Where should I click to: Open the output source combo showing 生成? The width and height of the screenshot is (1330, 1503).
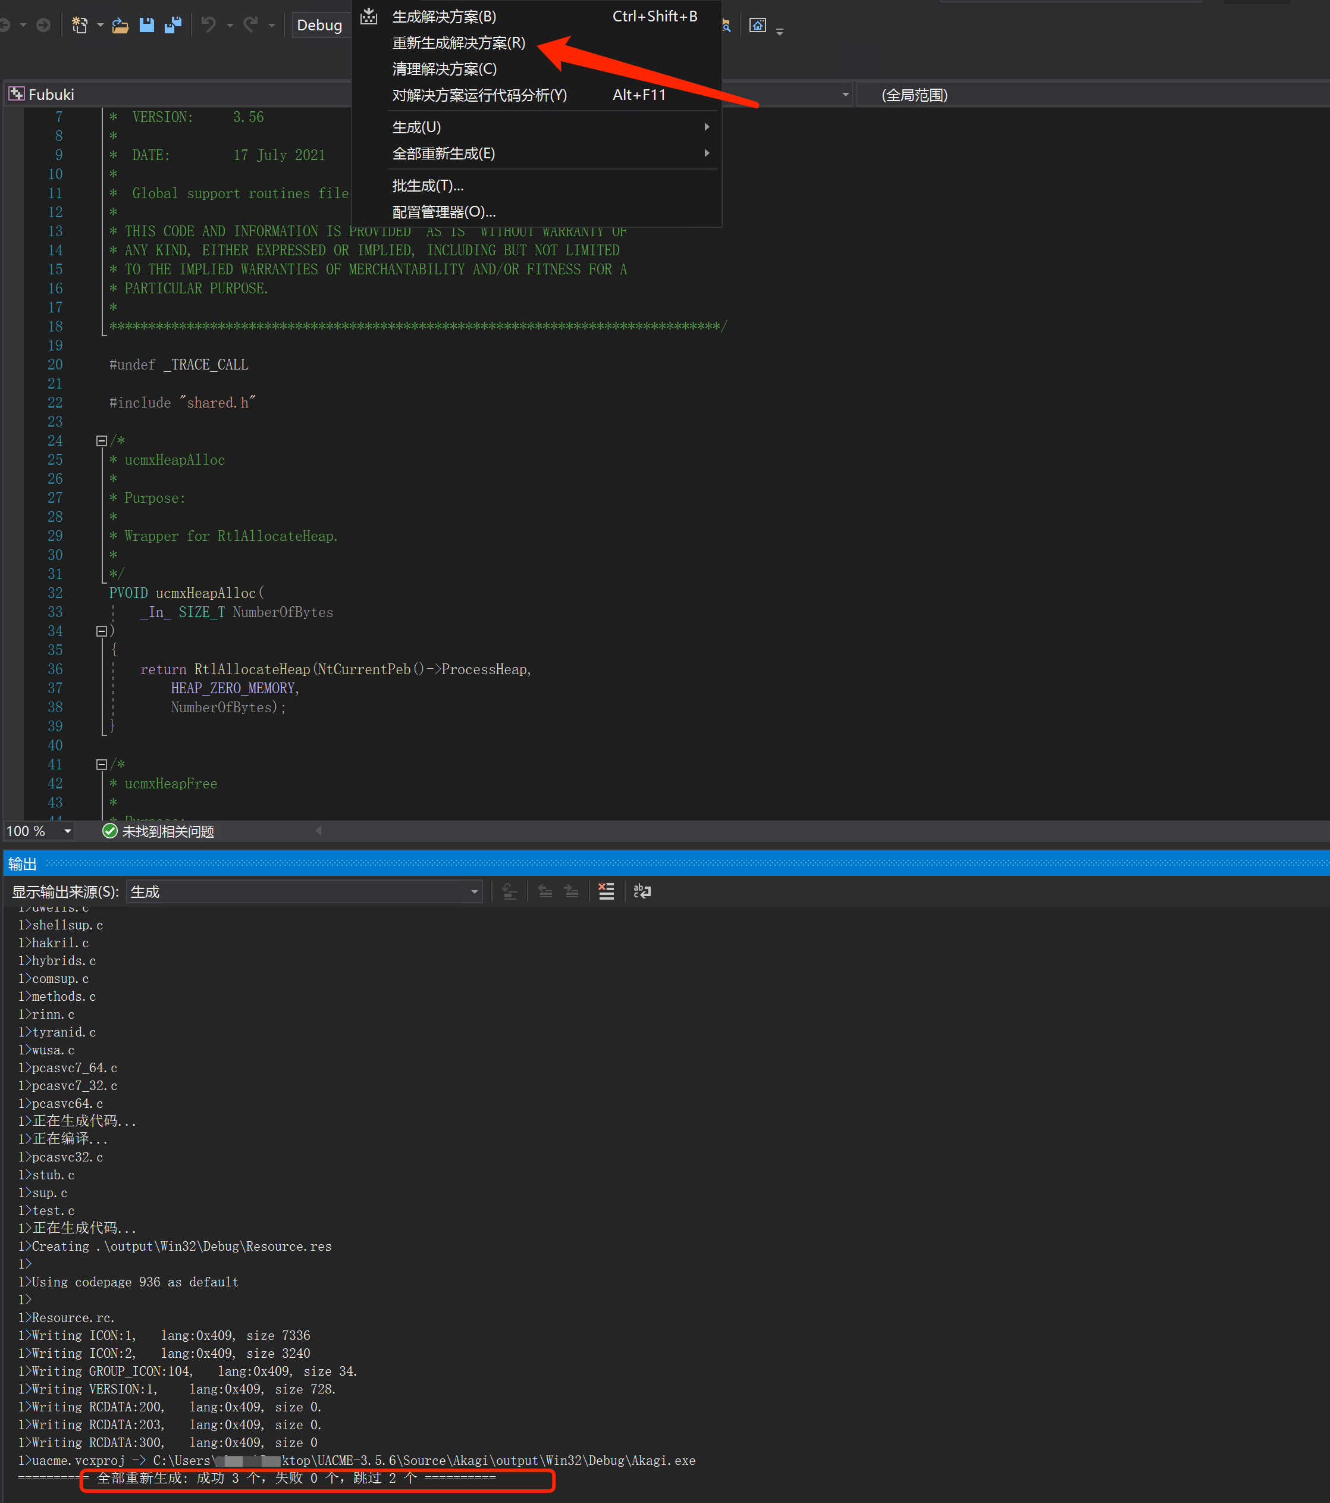click(305, 892)
